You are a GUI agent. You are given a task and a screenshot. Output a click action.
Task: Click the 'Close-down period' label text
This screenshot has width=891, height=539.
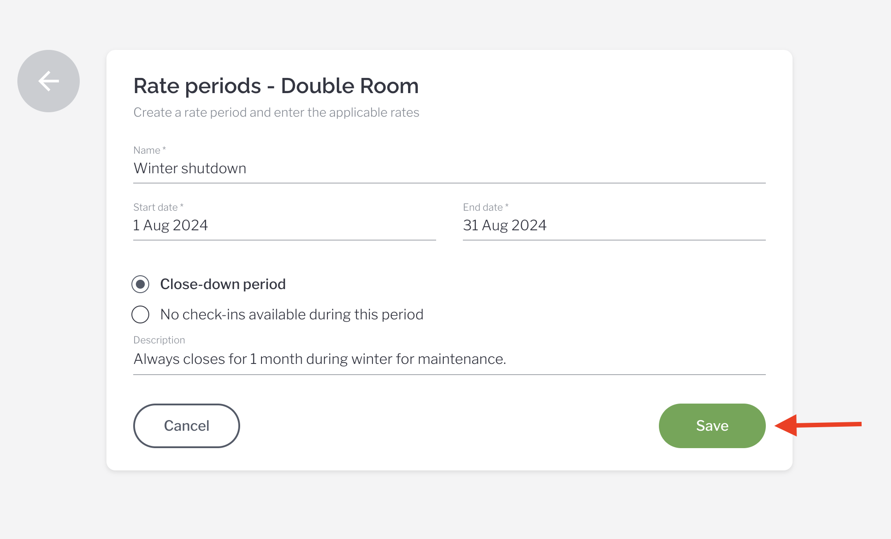[223, 284]
